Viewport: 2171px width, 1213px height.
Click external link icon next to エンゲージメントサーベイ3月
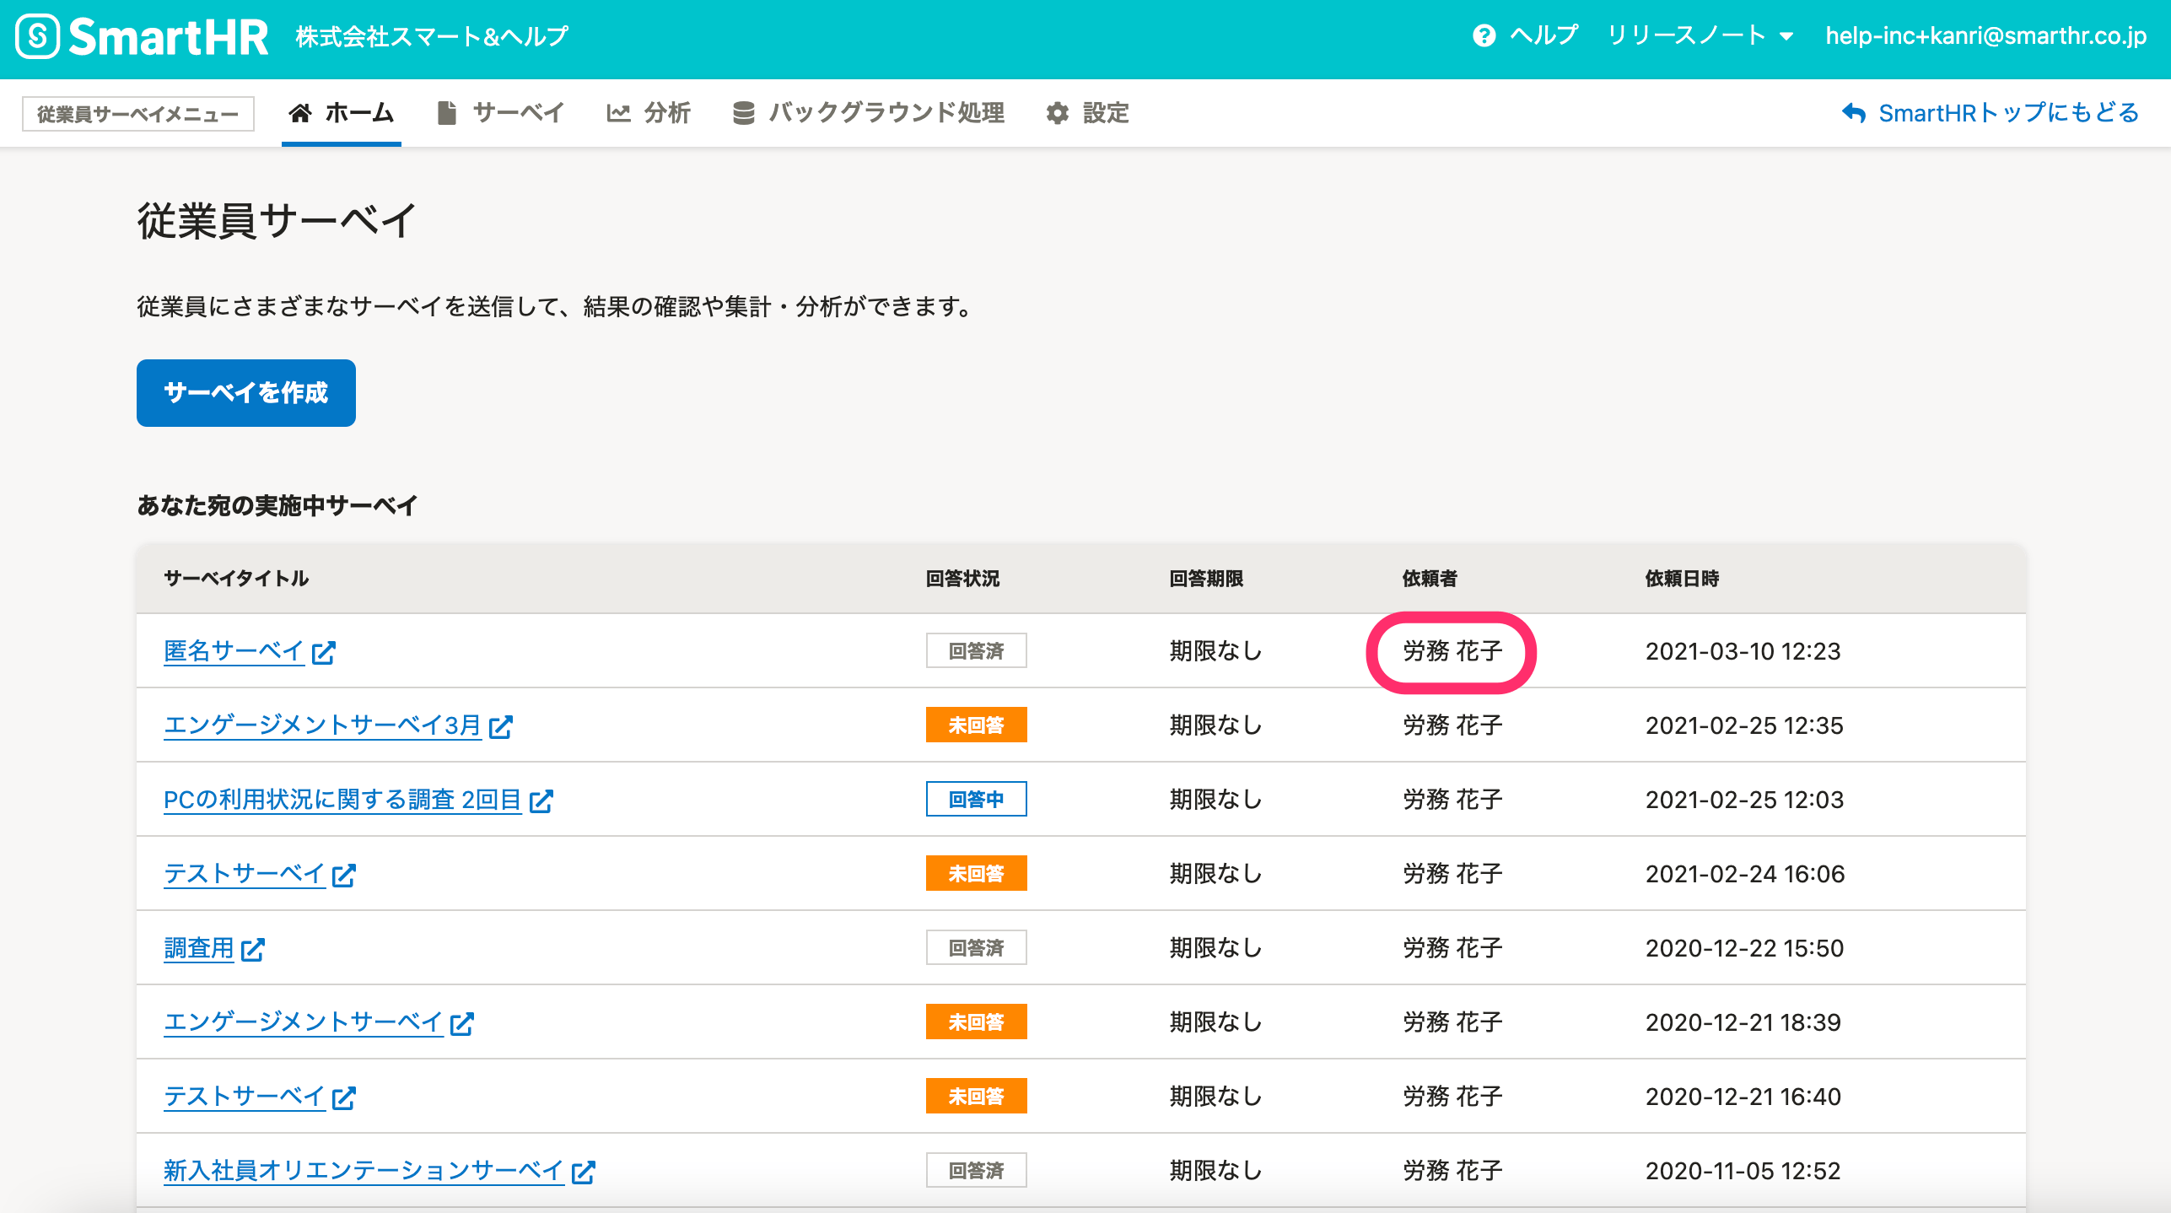(501, 726)
